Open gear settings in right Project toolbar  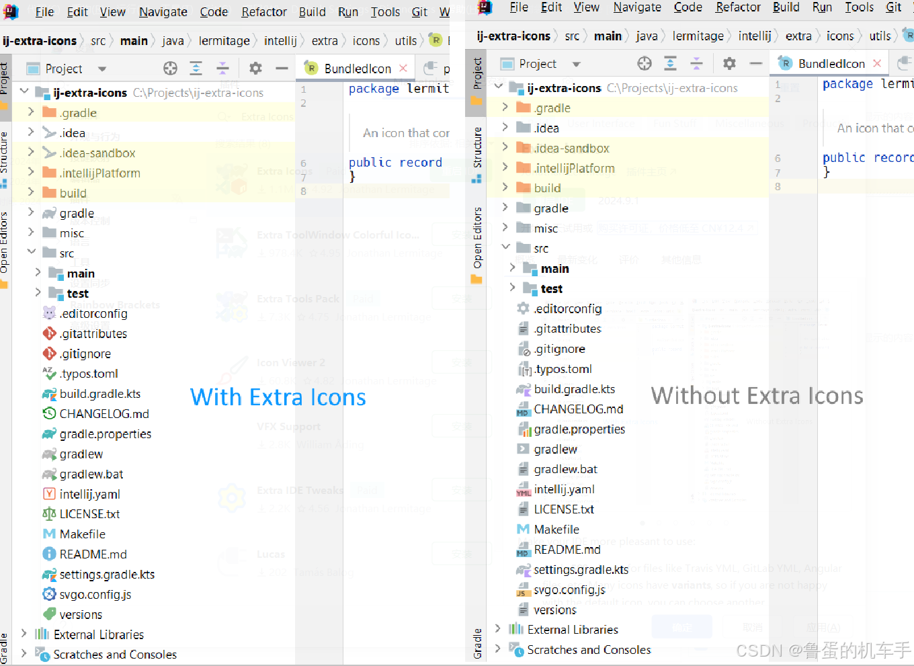[x=729, y=63]
